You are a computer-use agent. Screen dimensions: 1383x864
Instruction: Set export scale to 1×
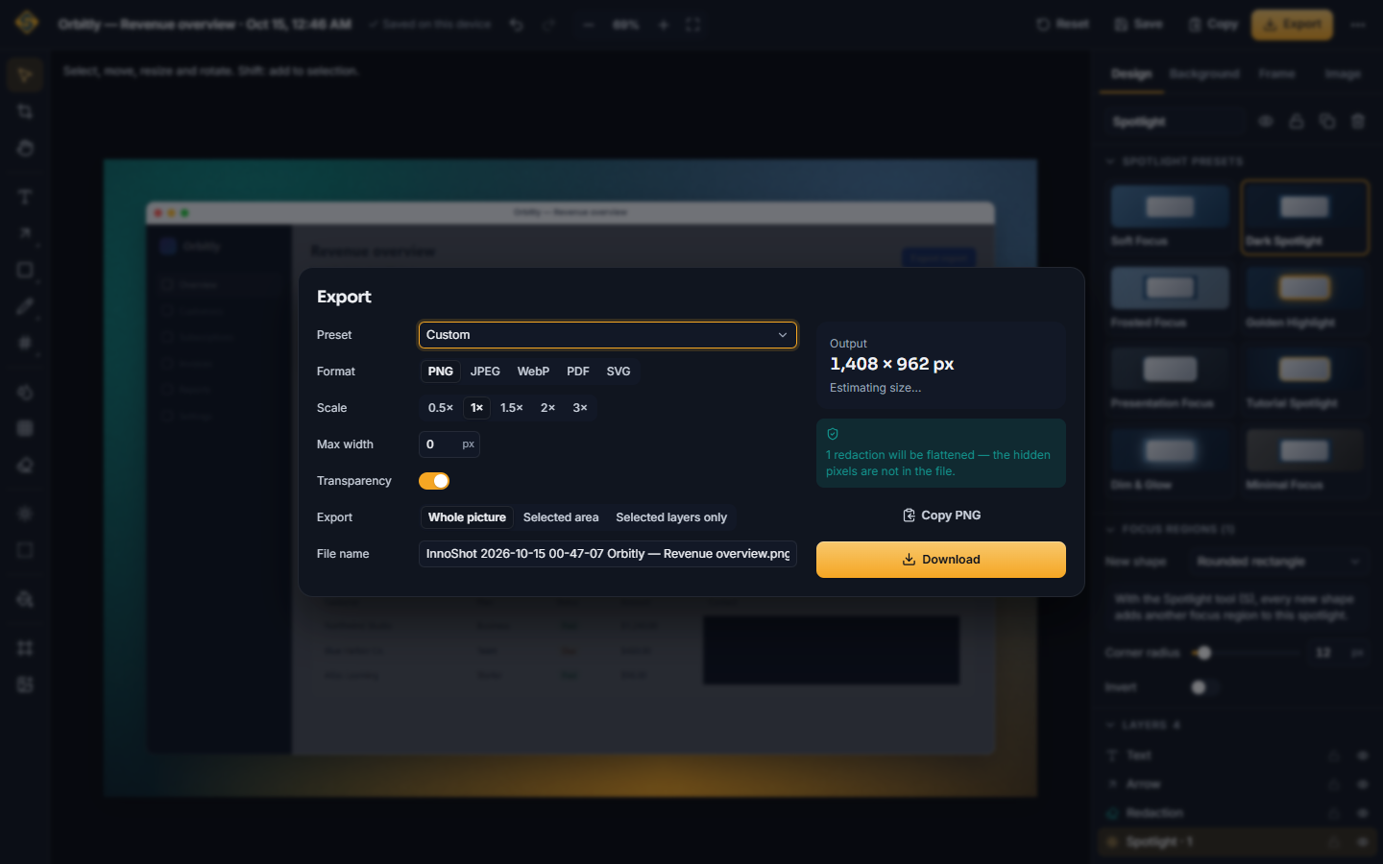[x=476, y=408]
